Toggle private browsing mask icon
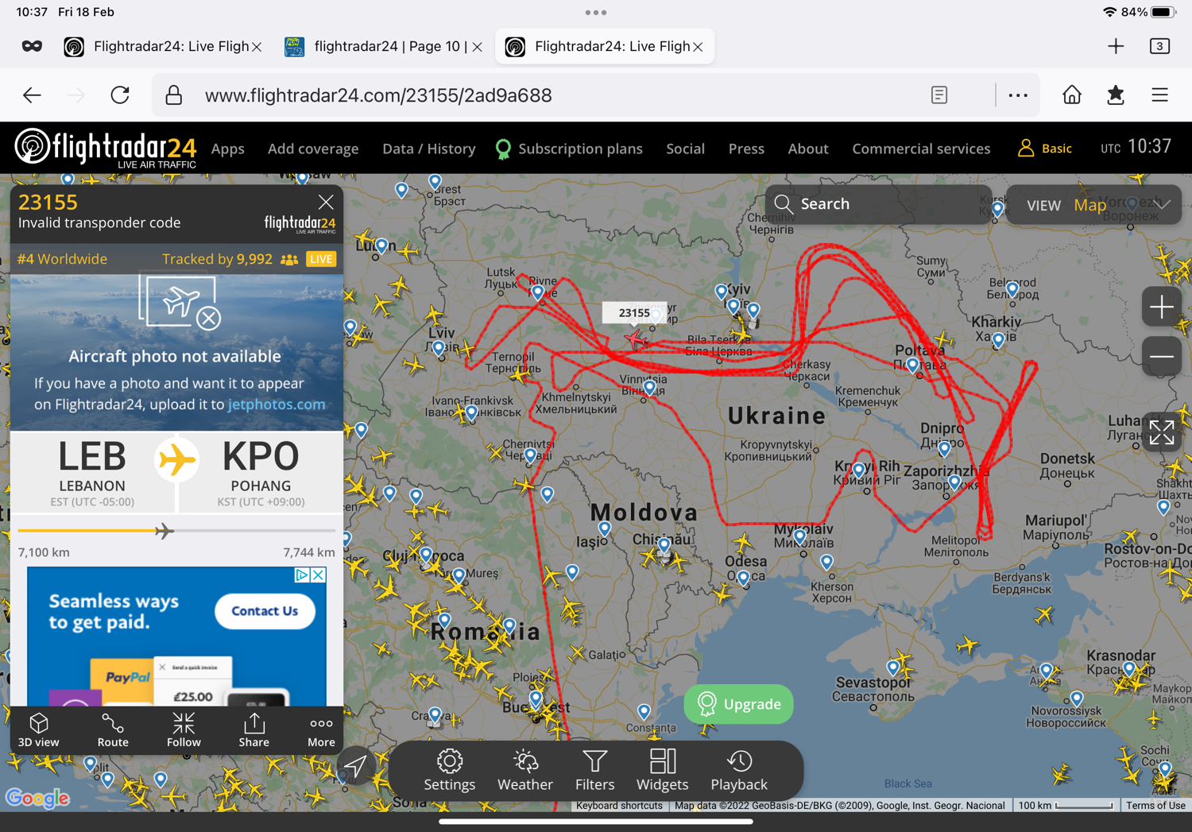Viewport: 1192px width, 832px height. pyautogui.click(x=32, y=46)
